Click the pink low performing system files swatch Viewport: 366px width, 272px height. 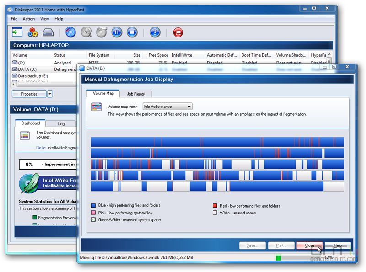pyautogui.click(x=93, y=213)
